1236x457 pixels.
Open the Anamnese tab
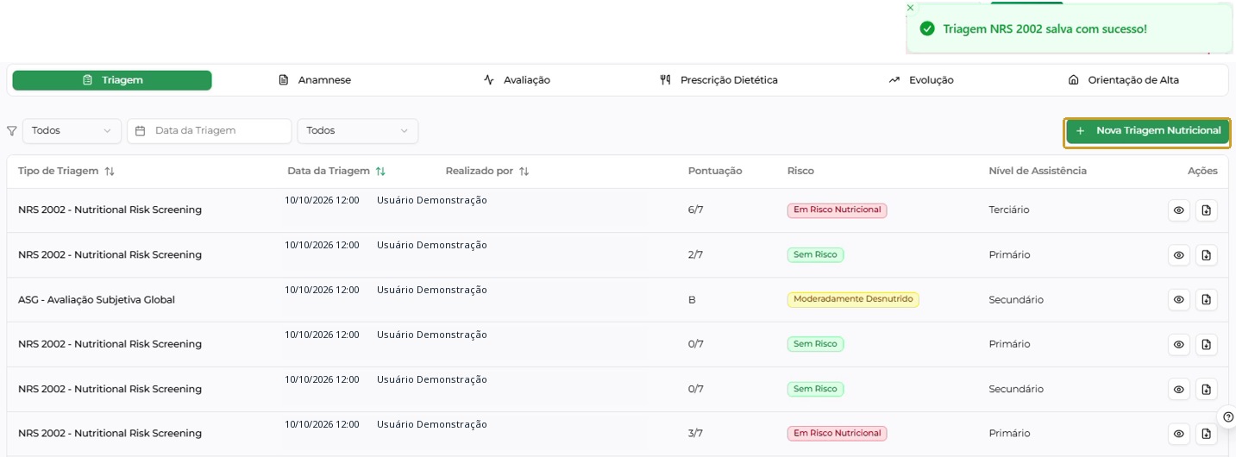click(x=315, y=80)
